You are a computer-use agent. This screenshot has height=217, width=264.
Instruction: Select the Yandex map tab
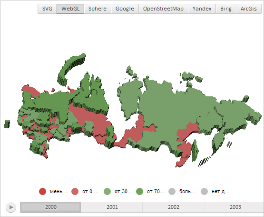click(202, 9)
